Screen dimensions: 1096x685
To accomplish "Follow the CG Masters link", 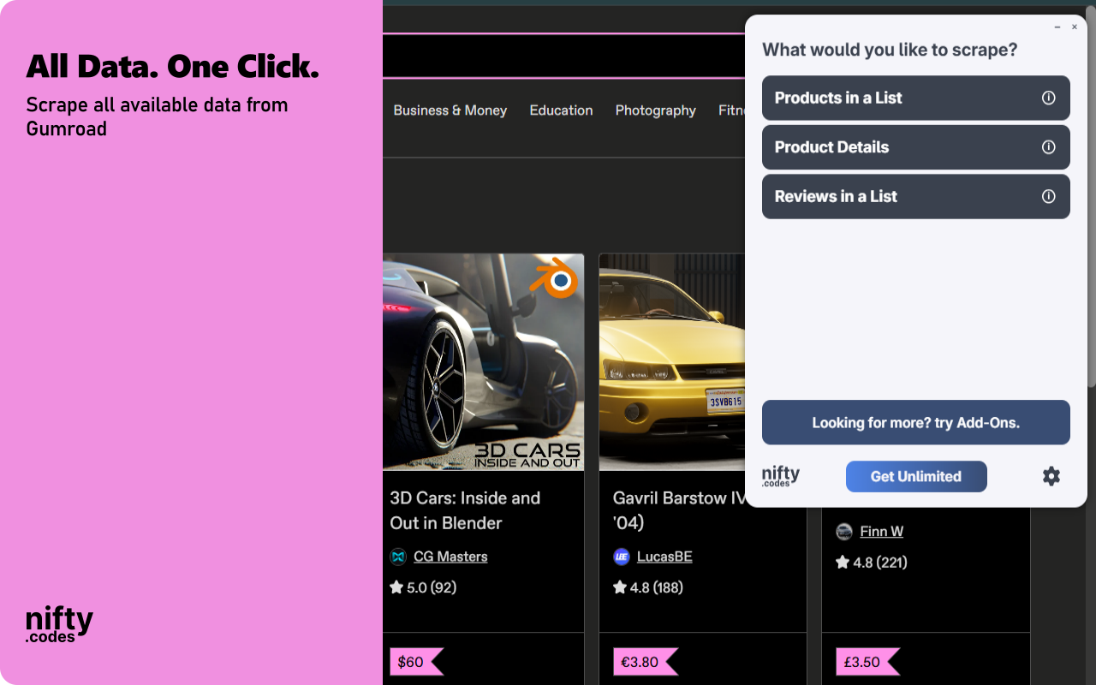I will 450,556.
